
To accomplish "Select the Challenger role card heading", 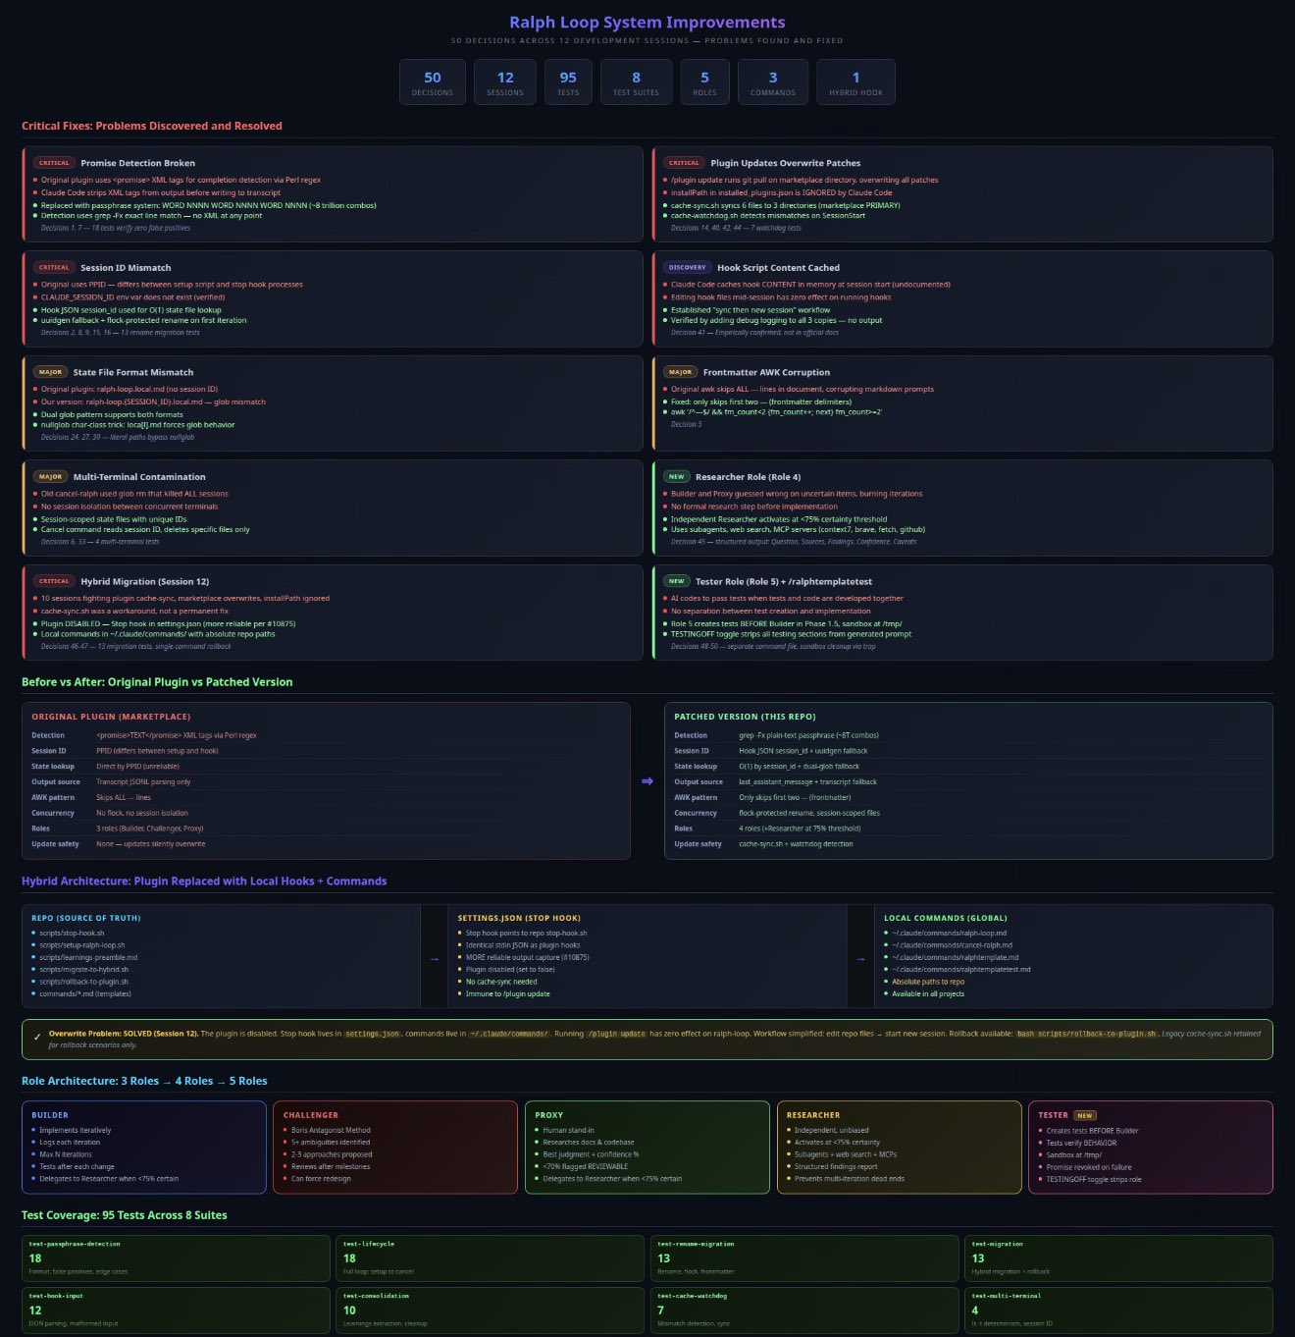I will coord(311,1115).
